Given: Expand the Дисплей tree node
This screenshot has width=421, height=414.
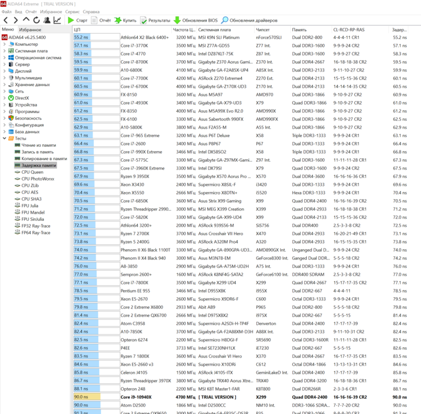Looking at the screenshot, I should tap(4, 71).
